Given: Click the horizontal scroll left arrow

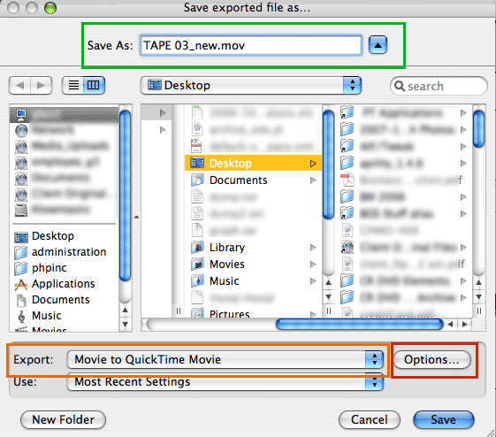Looking at the screenshot, I should [450, 325].
